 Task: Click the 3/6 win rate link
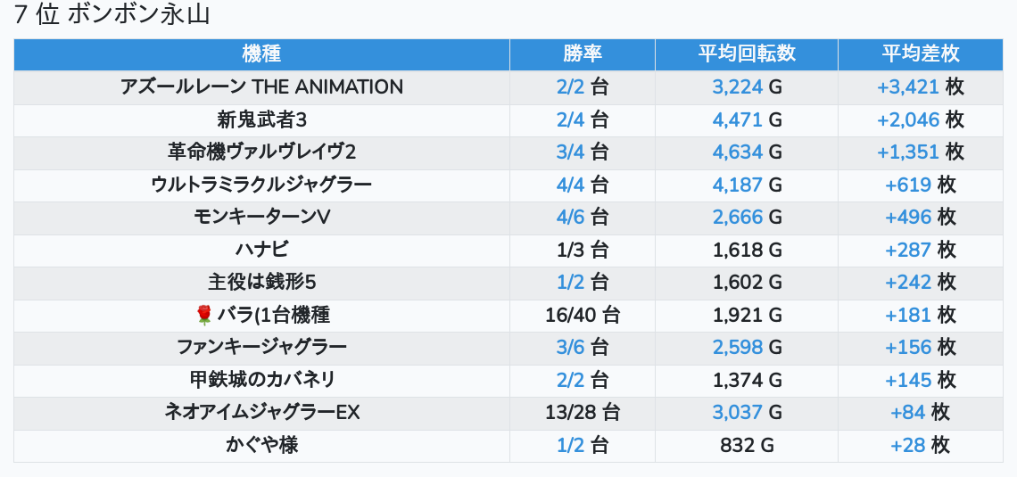pos(570,347)
